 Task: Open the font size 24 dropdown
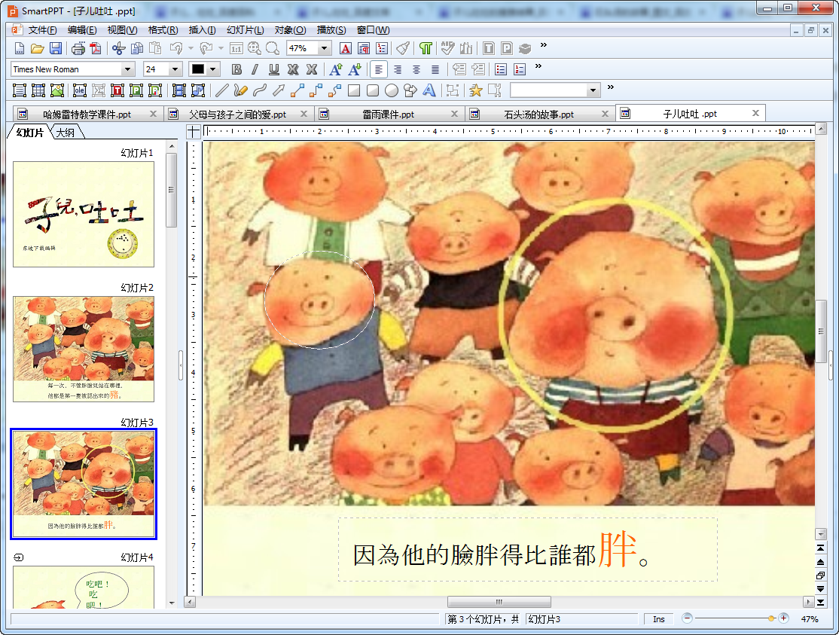[x=175, y=69]
